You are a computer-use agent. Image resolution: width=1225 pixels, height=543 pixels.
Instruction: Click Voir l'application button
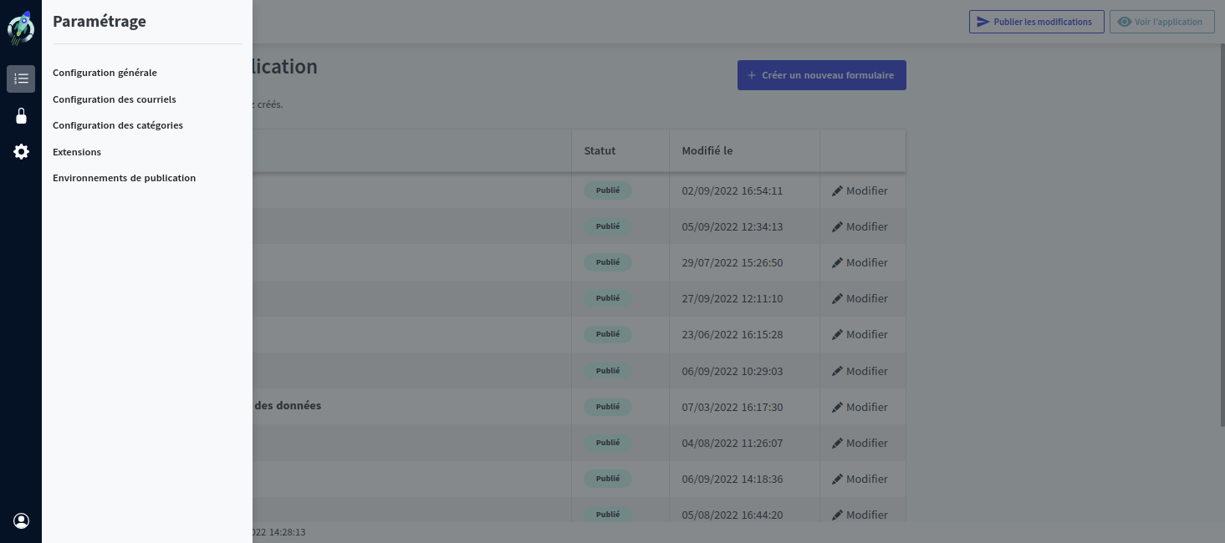coord(1161,22)
